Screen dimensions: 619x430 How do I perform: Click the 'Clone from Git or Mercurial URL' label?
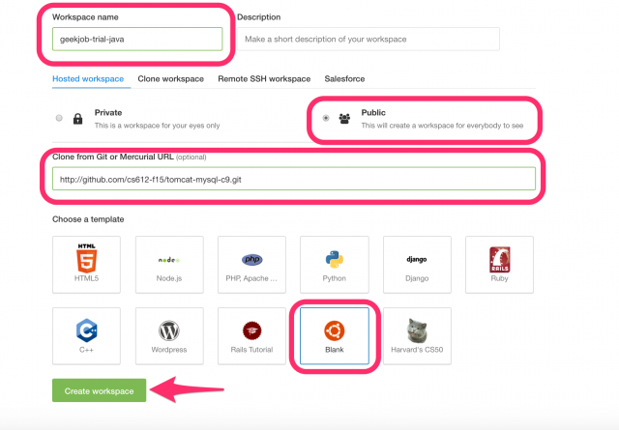point(113,157)
